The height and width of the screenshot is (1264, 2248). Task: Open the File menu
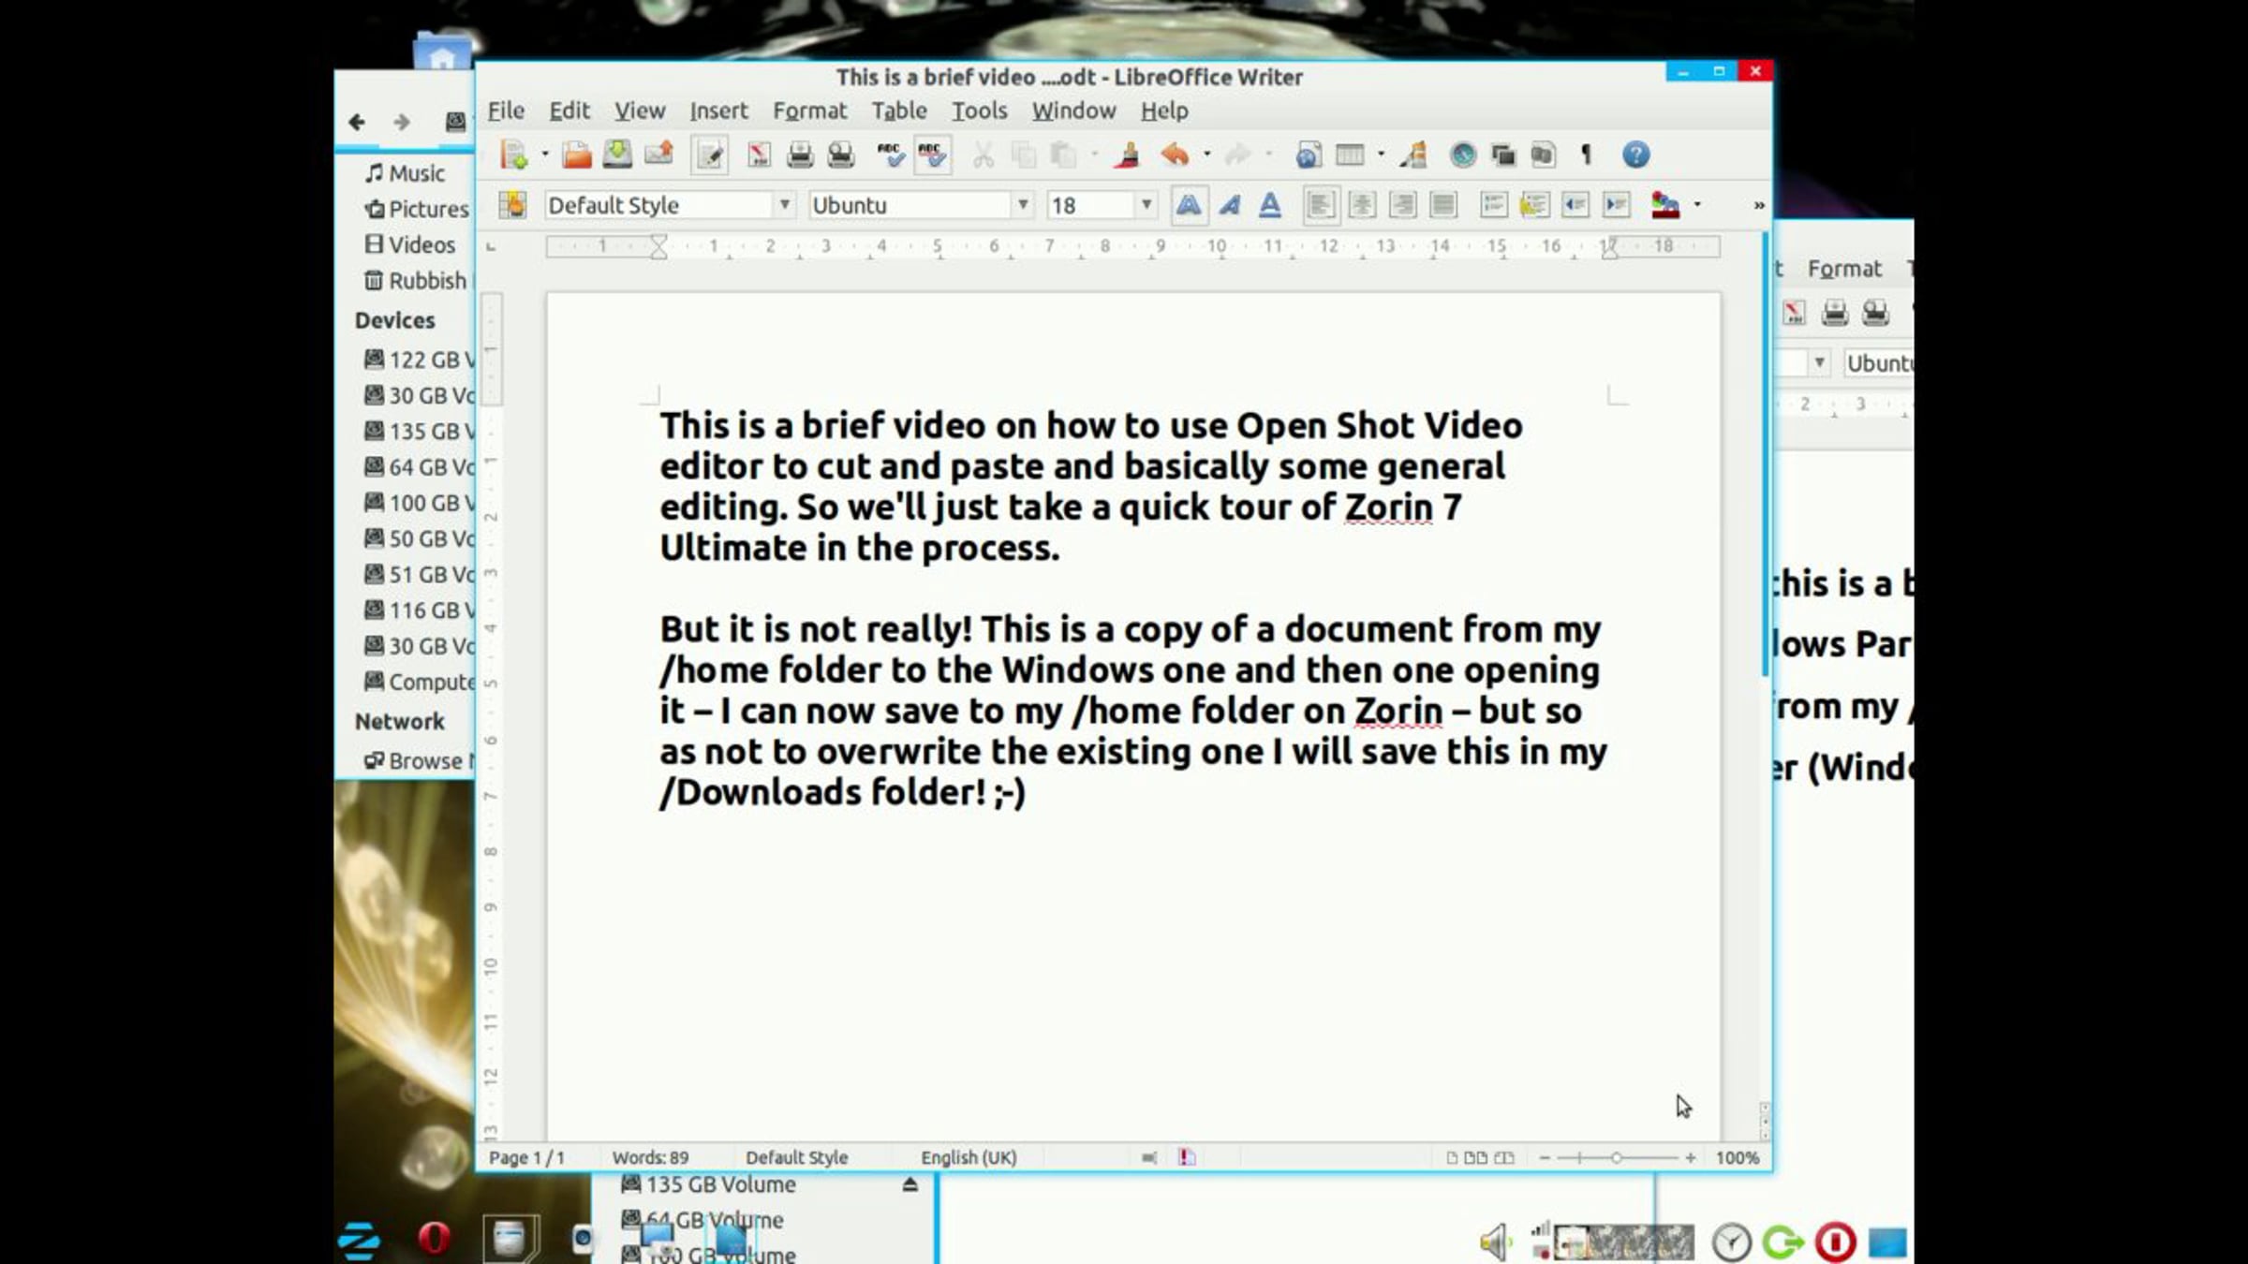click(x=506, y=110)
